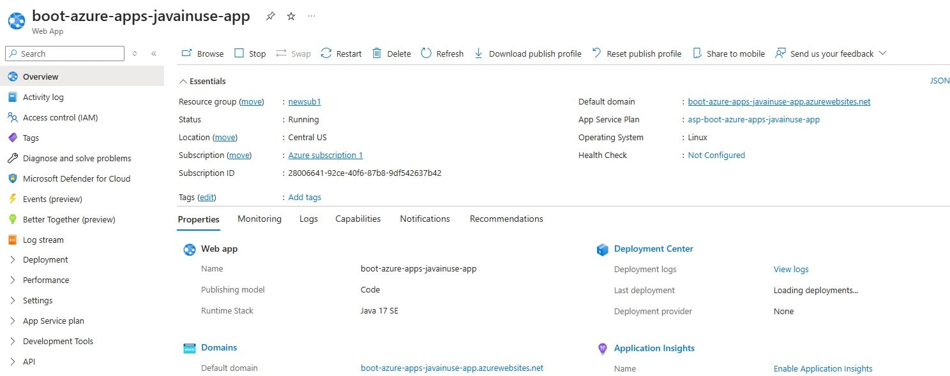Click the Add tags link
This screenshot has height=376, width=950.
coord(305,197)
